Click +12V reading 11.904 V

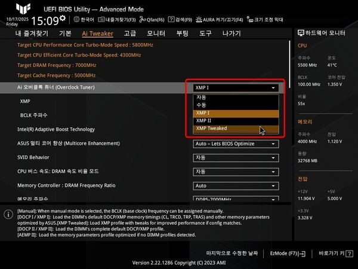pos(306,198)
